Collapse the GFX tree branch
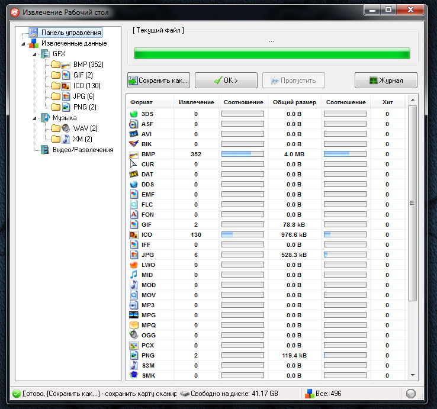Screen dimensions: 437x409 (x=35, y=54)
